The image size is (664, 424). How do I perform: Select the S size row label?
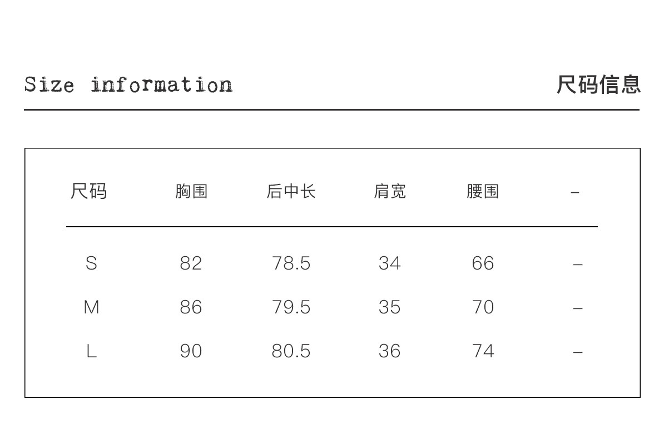(91, 263)
